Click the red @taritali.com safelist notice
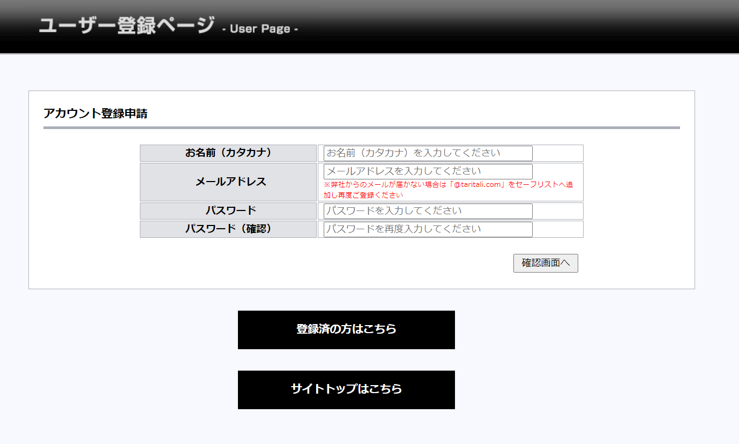 (x=448, y=190)
